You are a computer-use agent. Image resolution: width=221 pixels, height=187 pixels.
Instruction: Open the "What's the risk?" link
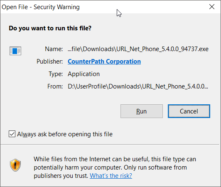[111, 176]
